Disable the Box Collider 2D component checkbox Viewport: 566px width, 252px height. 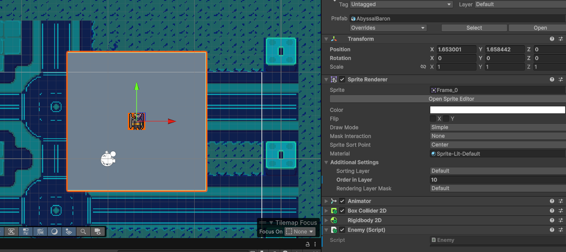(342, 211)
